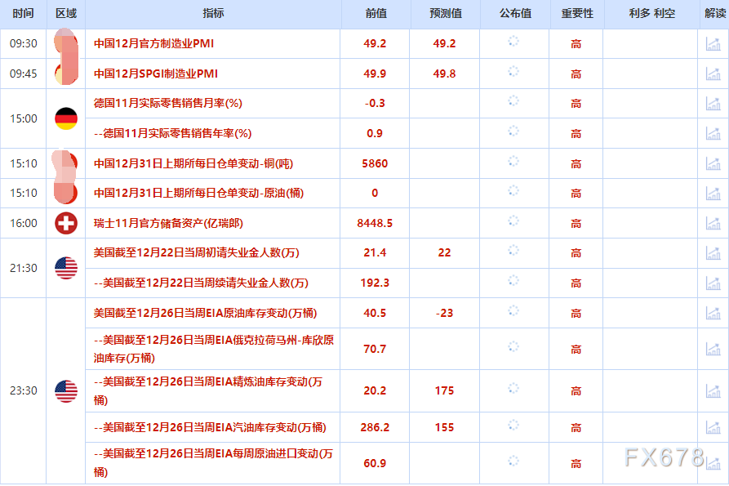Open the 德国11月实际零售销售年率 link

point(173,133)
